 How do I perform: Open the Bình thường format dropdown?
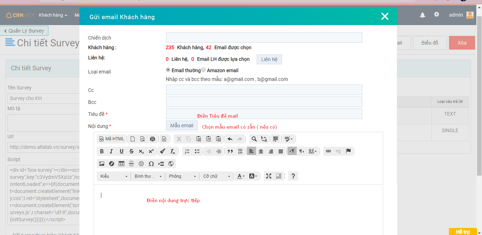point(148,176)
